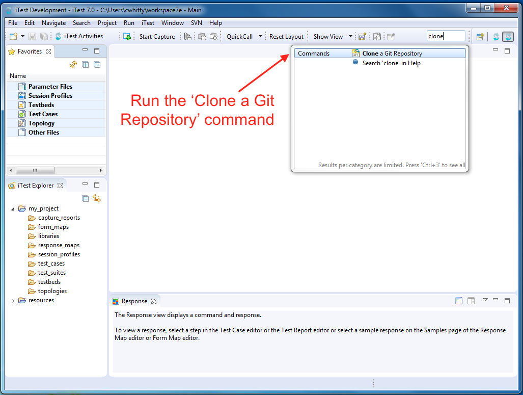
Task: Open the SVN menu
Action: (x=197, y=23)
